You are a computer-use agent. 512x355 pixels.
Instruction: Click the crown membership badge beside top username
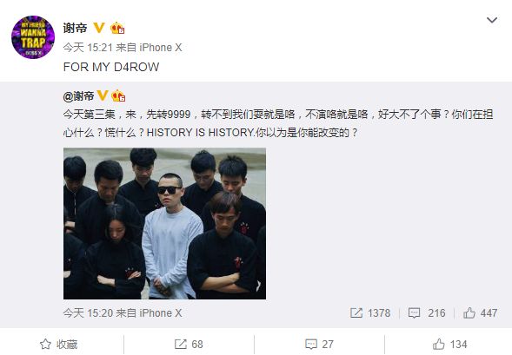[117, 28]
